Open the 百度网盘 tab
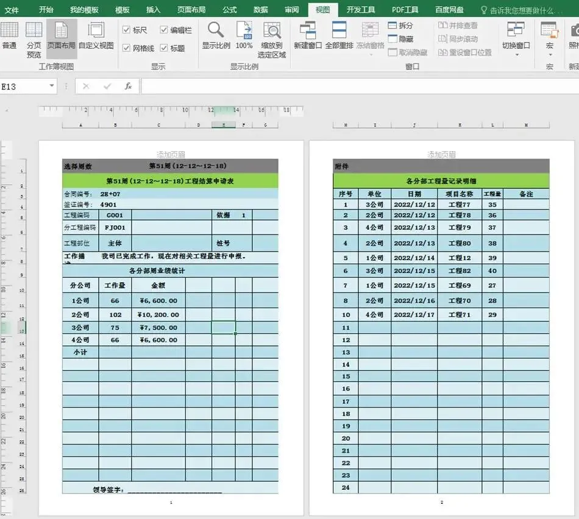The image size is (579, 519). [x=449, y=10]
